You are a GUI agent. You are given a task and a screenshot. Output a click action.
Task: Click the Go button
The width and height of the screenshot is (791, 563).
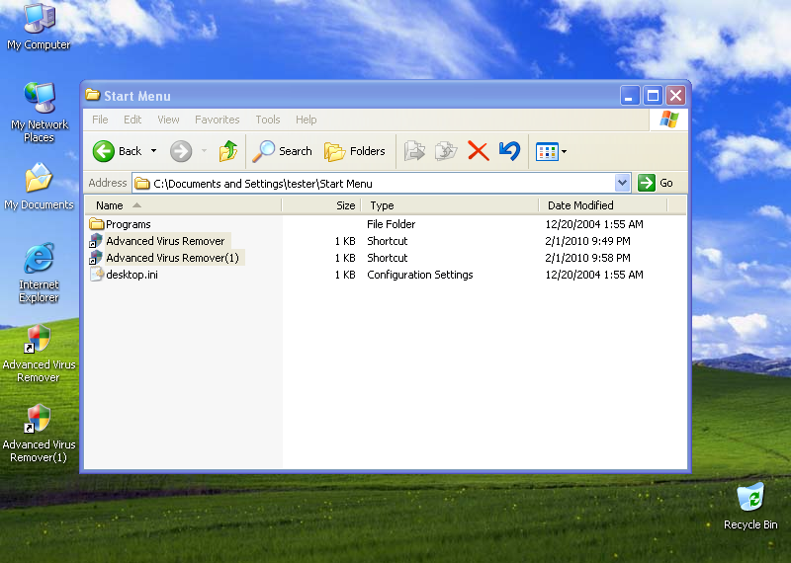(x=656, y=183)
